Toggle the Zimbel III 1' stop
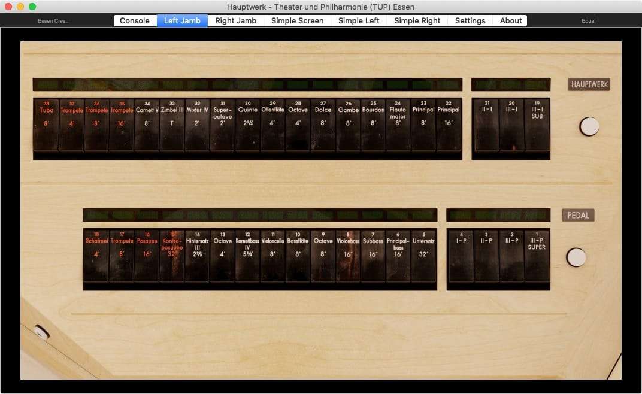This screenshot has width=642, height=394. (x=172, y=125)
